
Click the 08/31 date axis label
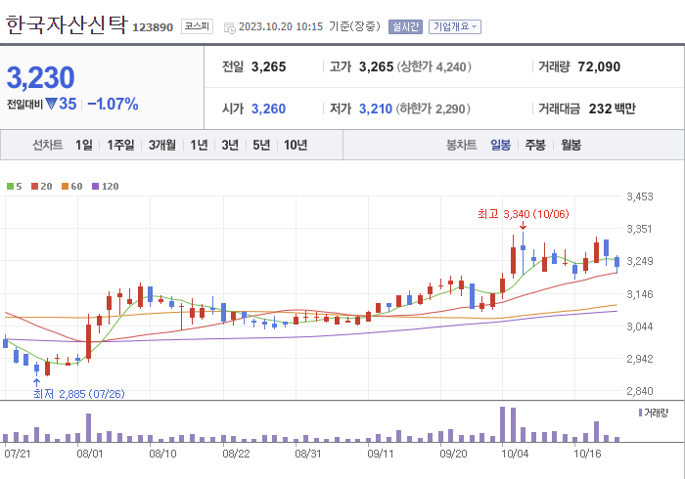click(308, 454)
